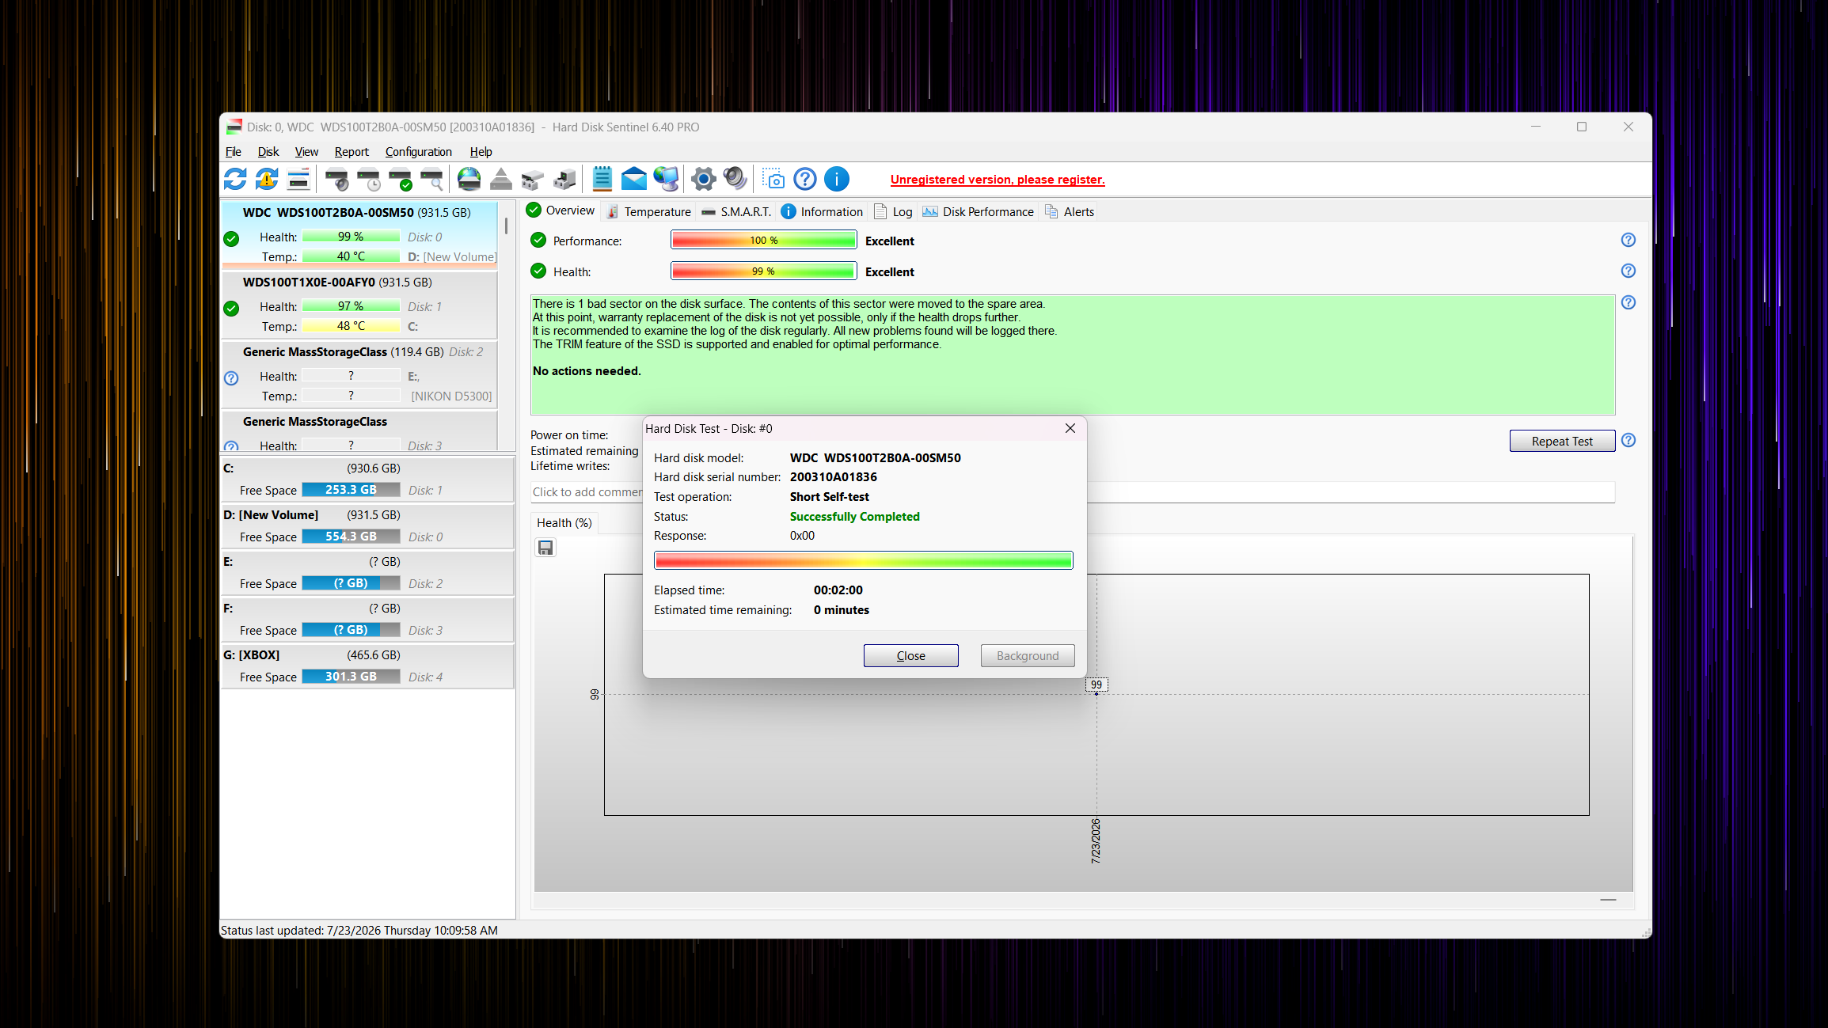This screenshot has height=1028, width=1828.
Task: Open the disk summary window toolbar icon
Action: click(x=298, y=180)
